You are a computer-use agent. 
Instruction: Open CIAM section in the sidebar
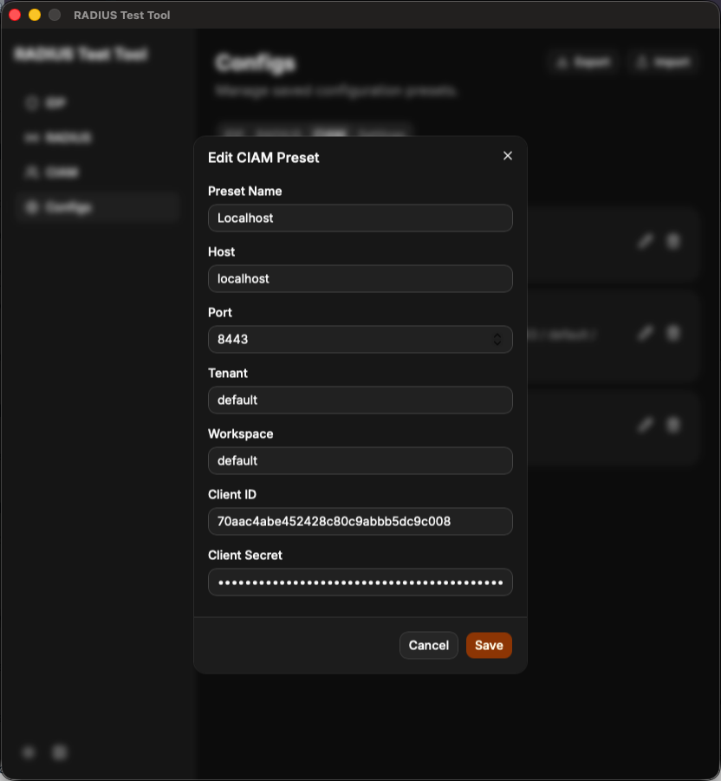[97, 172]
